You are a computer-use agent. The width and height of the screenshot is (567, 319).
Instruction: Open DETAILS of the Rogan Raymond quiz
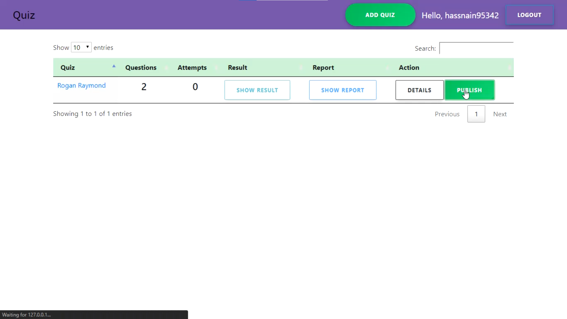click(x=419, y=90)
